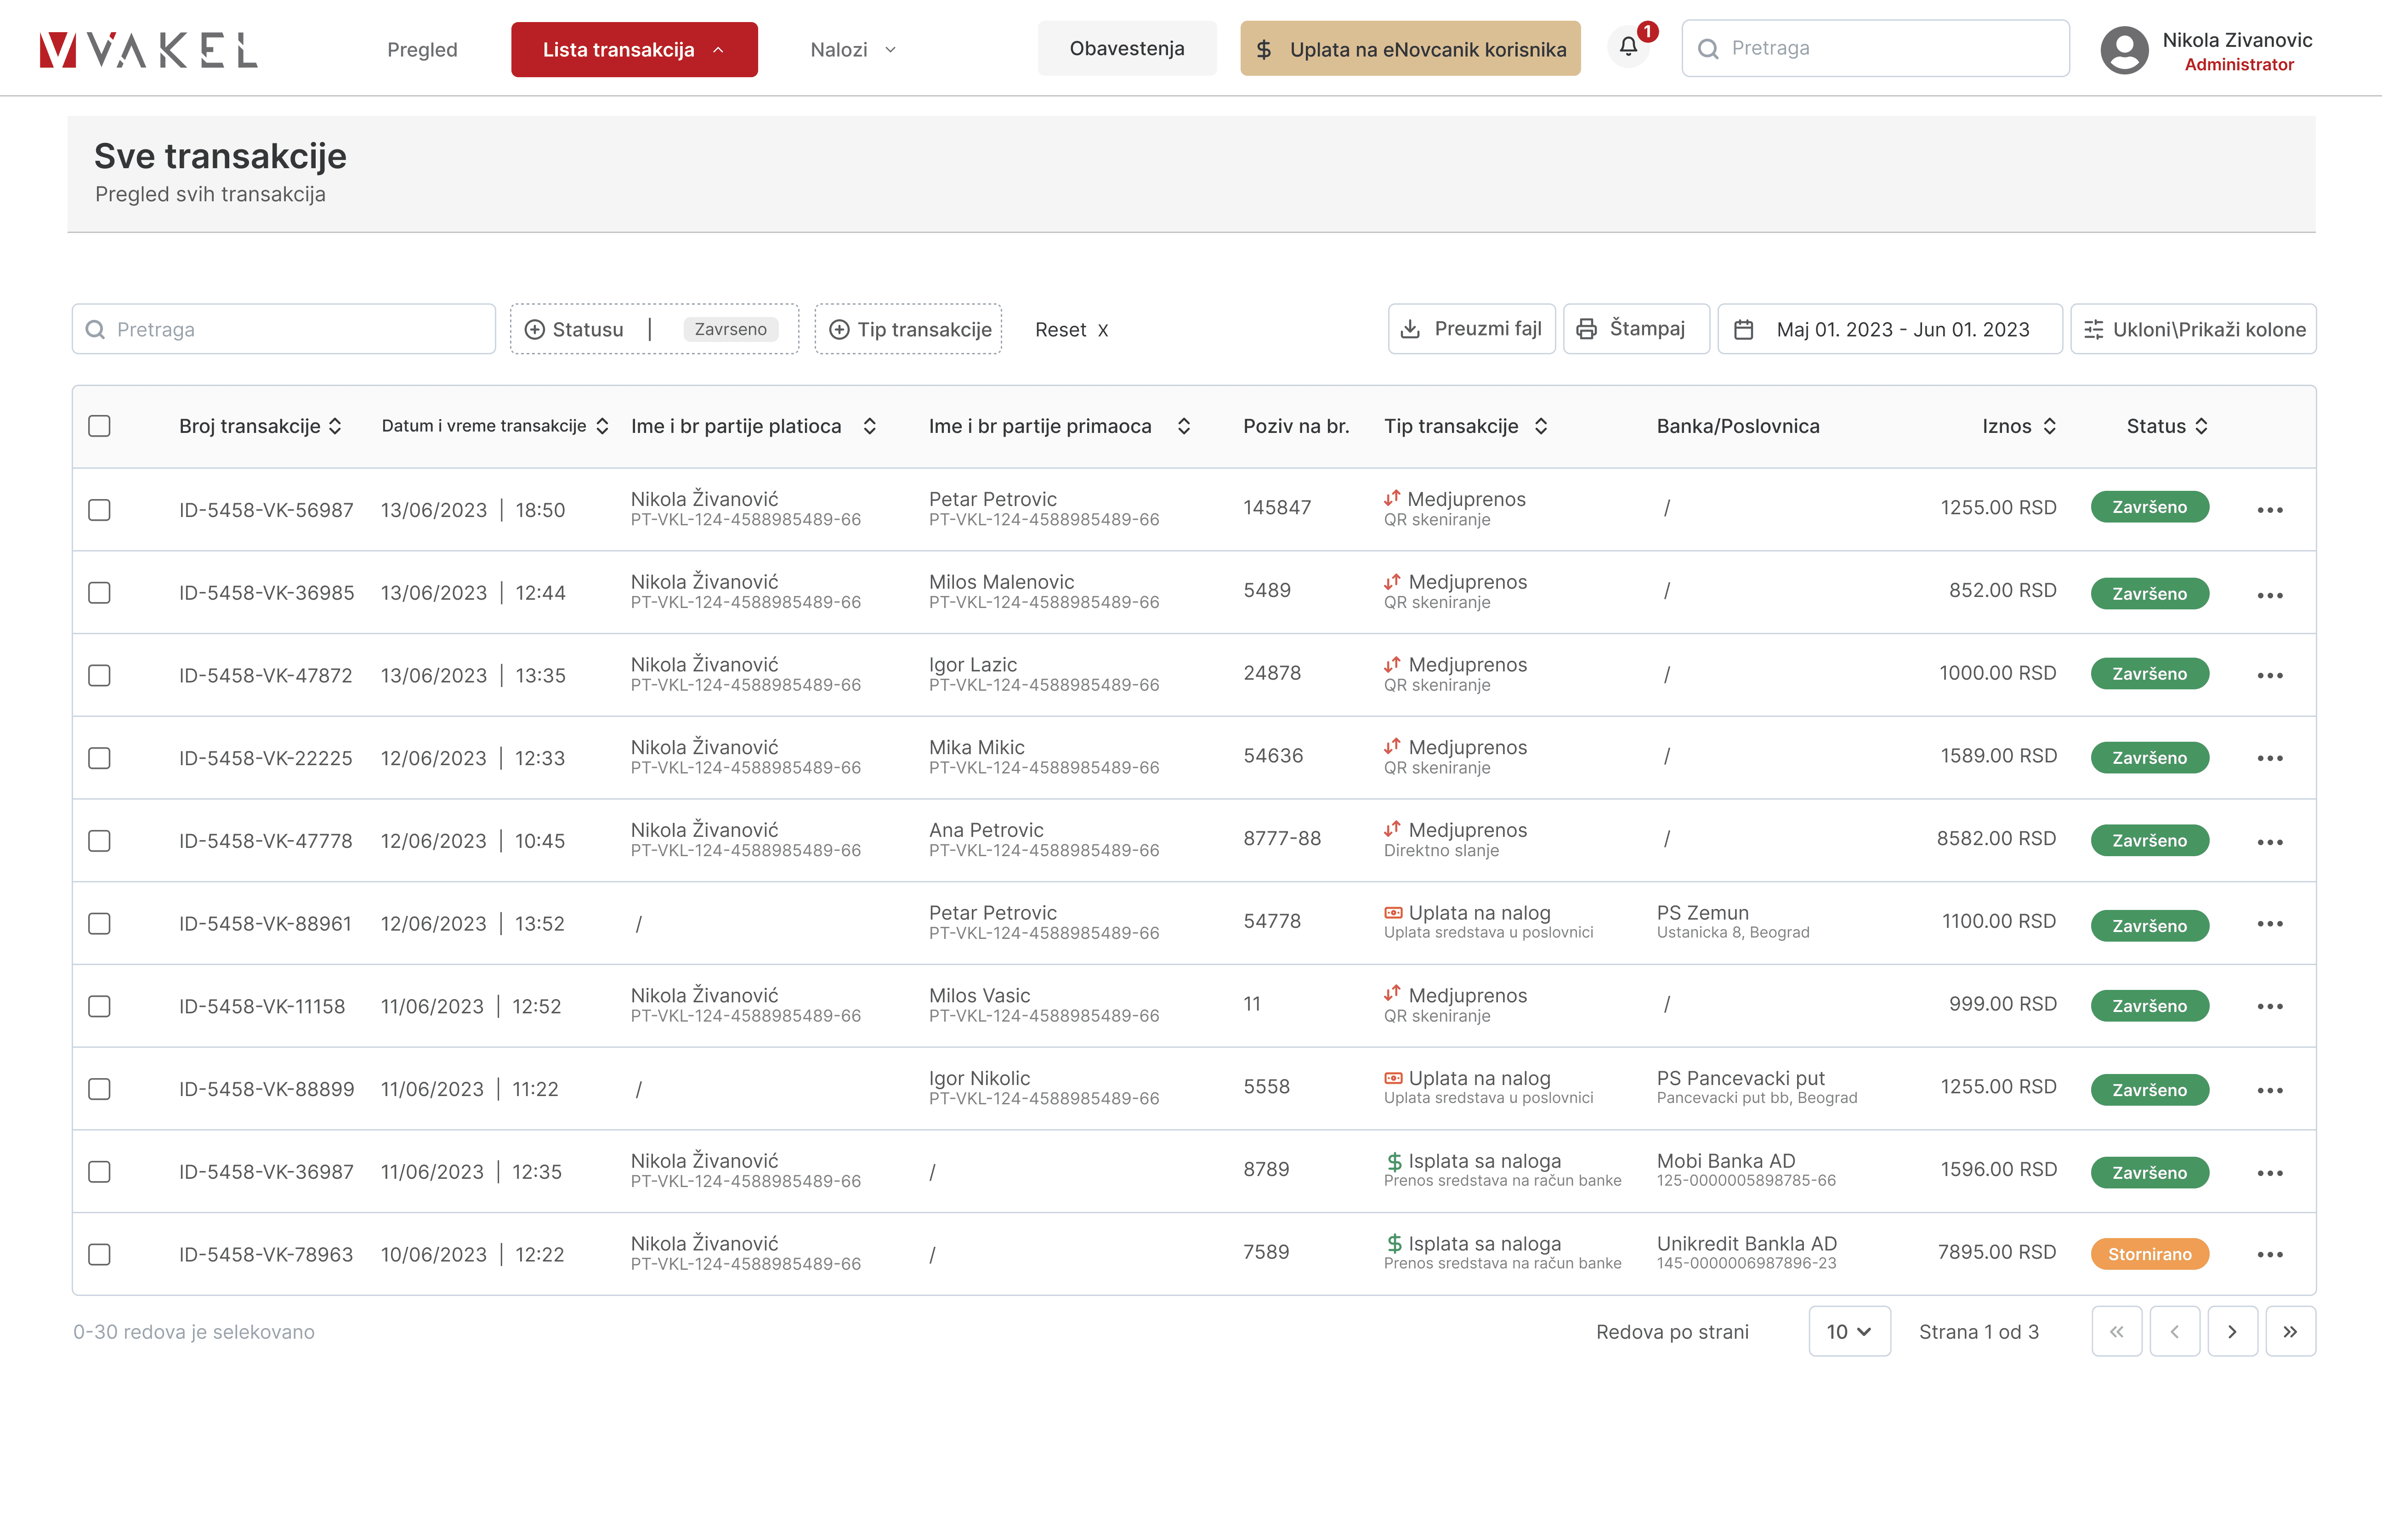Sort by Broj transakcije
Viewport: 2382px width, 1540px height.
point(335,426)
